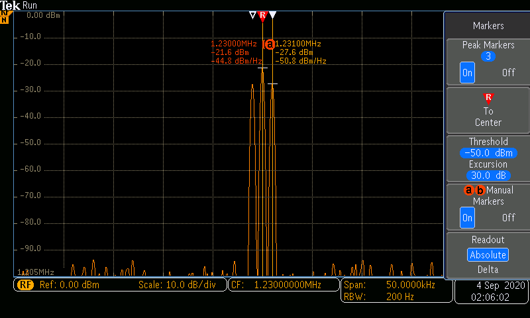Select the solid white peak marker triangle

(273, 15)
